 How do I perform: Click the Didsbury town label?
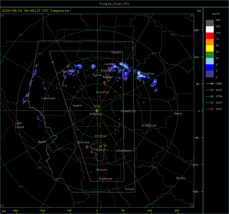point(96,114)
